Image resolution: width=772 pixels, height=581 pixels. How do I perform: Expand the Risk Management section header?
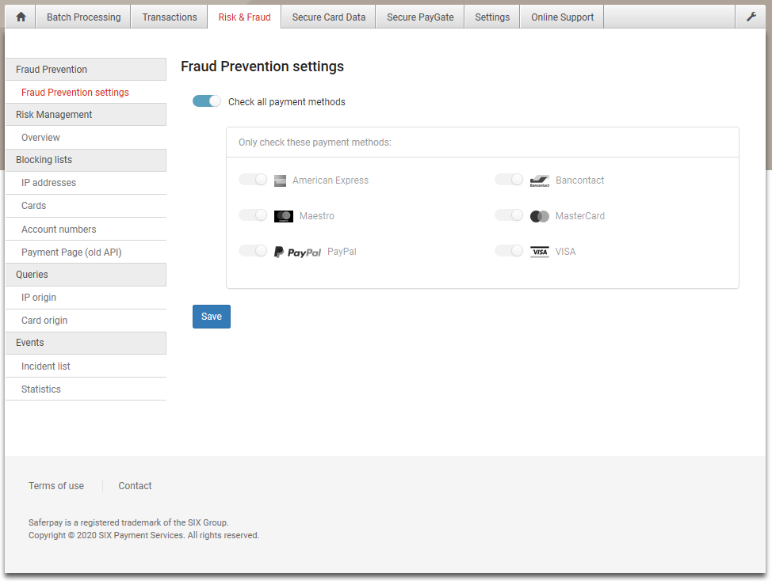(x=86, y=115)
